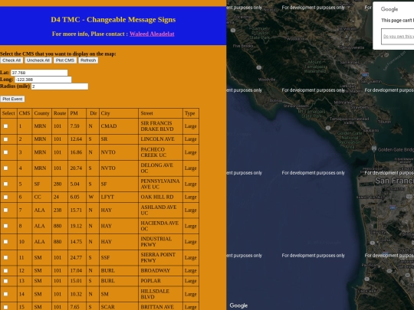Screen dimensions: 414x310
Task: Click the PACHECO CREEK UC street cell
Action: [x=160, y=152]
